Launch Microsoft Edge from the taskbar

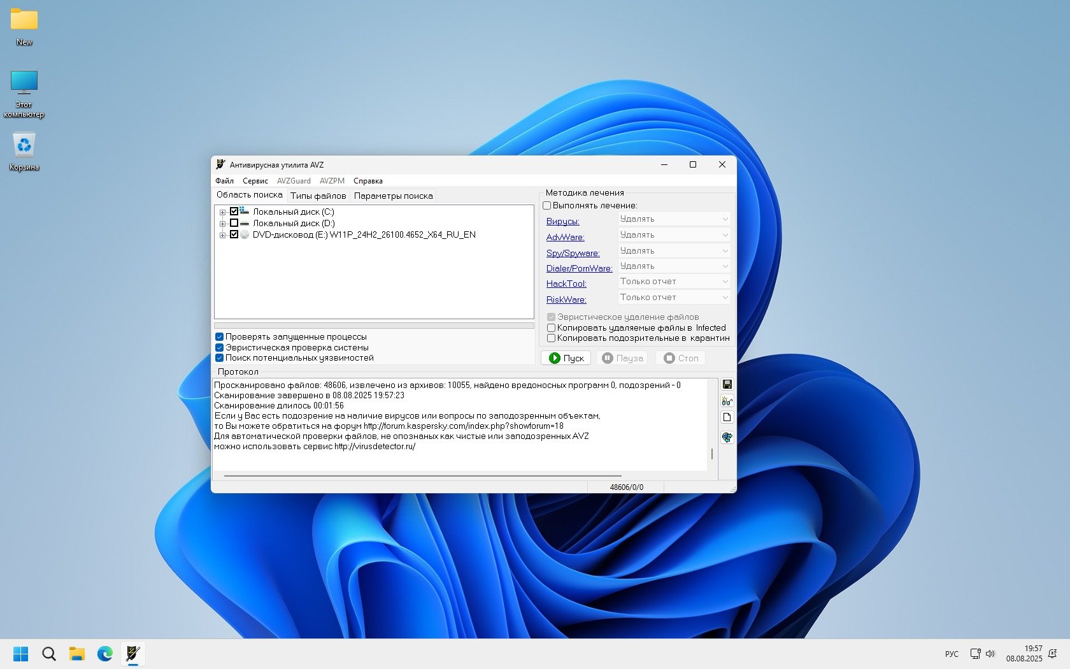click(x=105, y=654)
